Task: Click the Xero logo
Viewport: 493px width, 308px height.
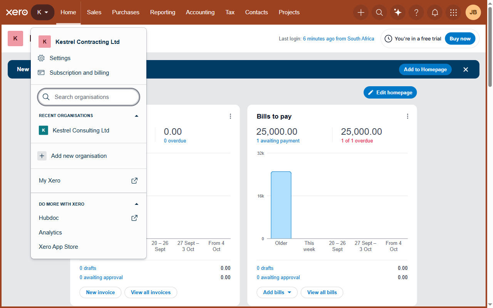Action: click(x=17, y=12)
